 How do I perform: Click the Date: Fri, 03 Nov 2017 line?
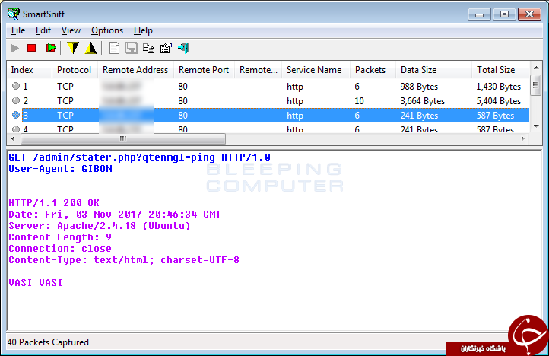tap(115, 214)
